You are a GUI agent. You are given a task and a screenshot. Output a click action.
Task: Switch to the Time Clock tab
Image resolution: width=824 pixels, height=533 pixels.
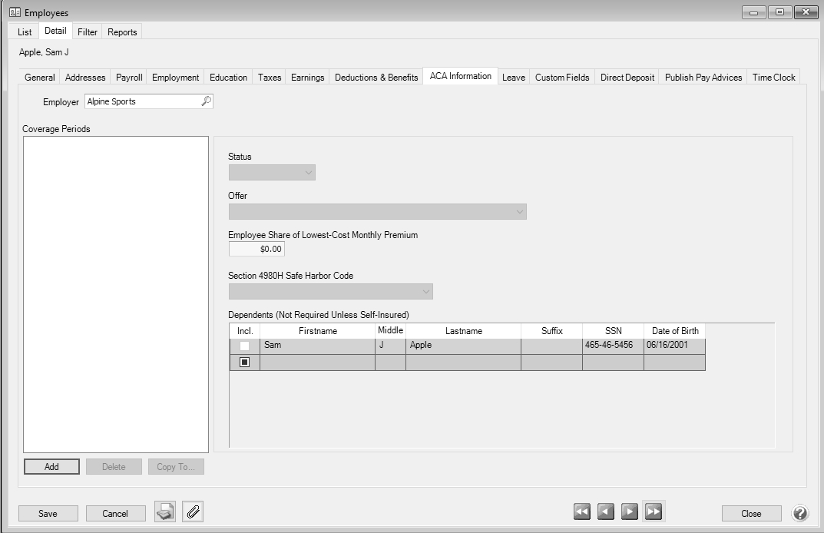[x=773, y=78]
